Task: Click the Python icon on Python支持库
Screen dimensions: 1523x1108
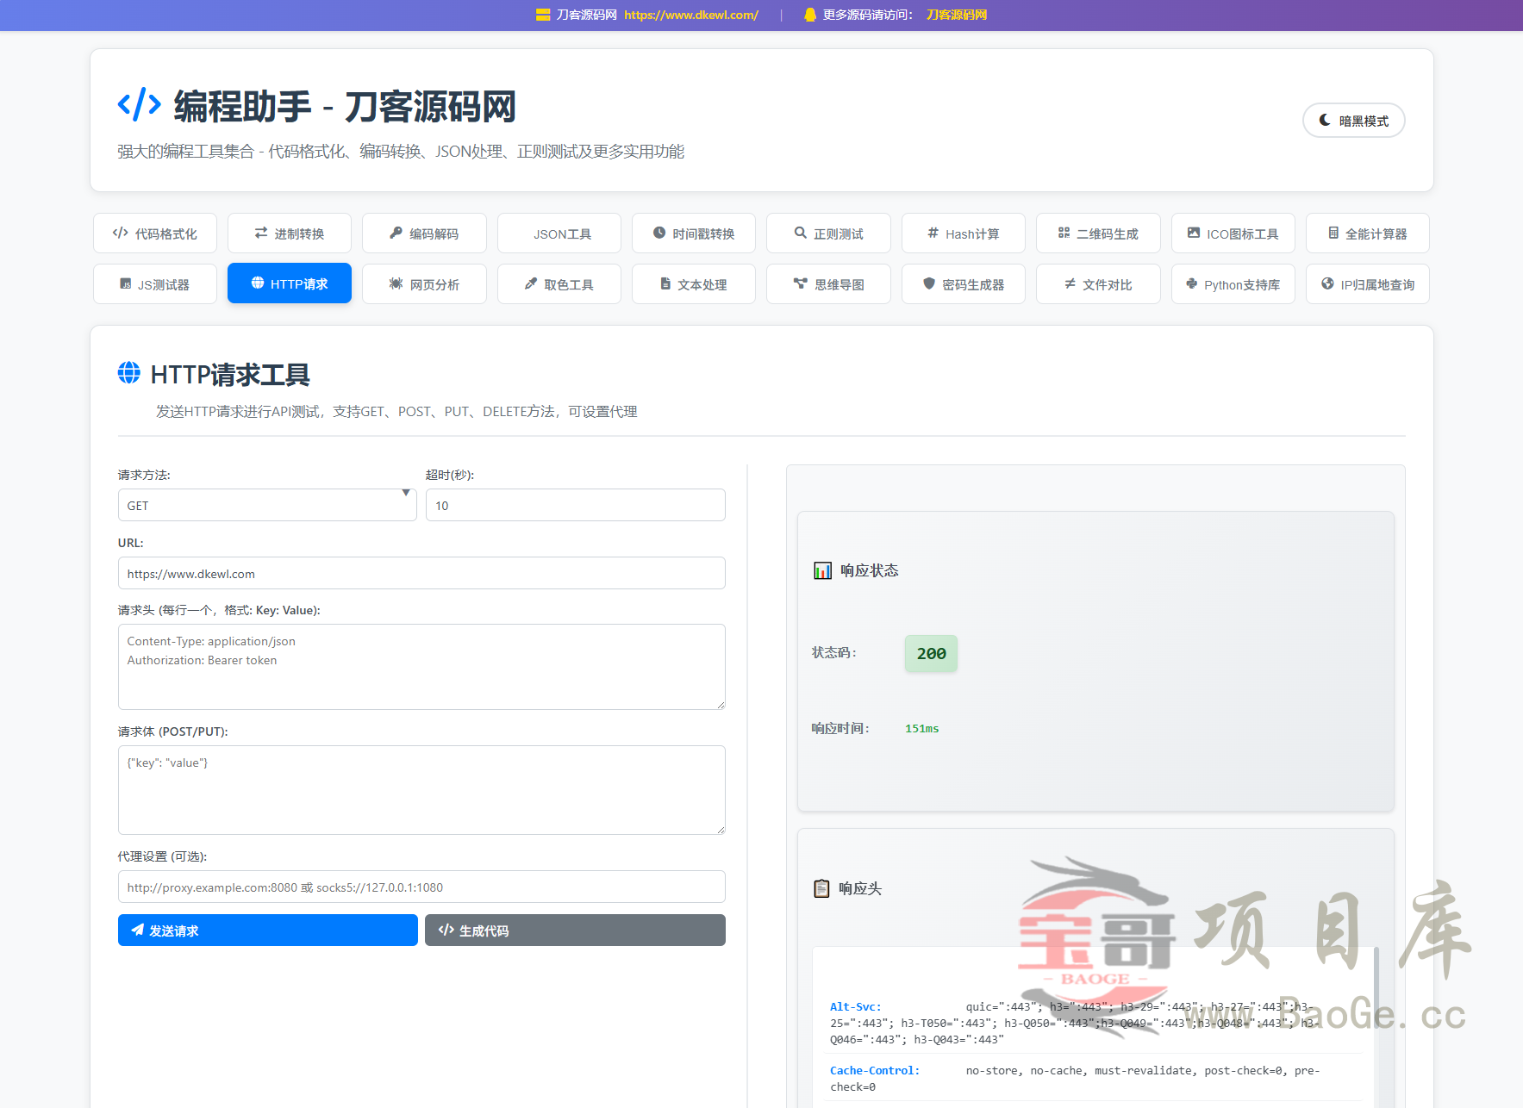Action: pos(1191,283)
